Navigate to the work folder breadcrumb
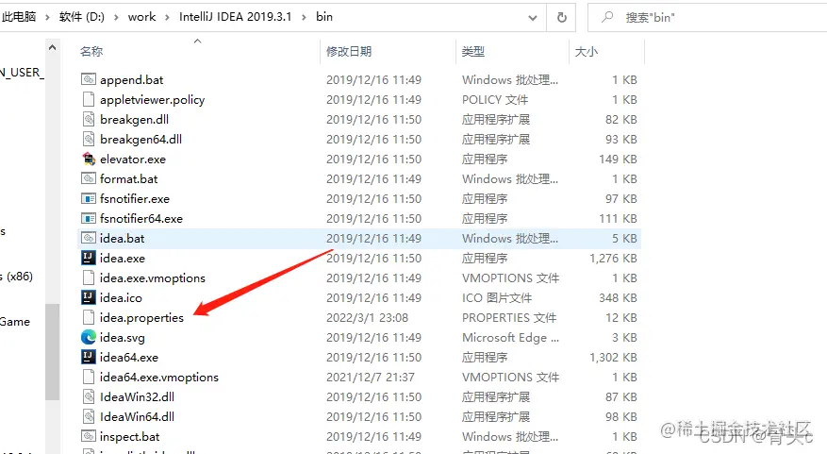The image size is (827, 454). pyautogui.click(x=141, y=17)
